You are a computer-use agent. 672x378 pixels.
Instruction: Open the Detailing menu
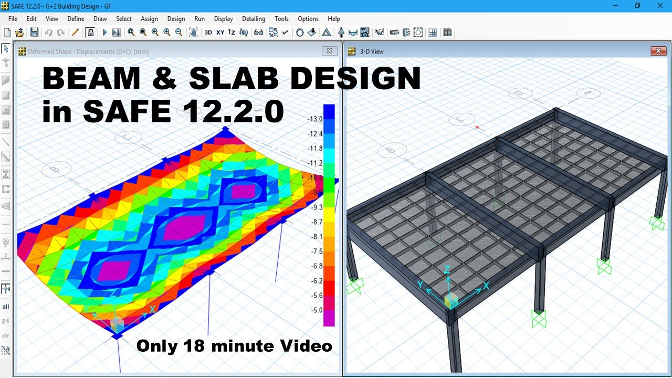[x=254, y=18]
